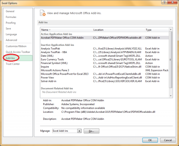Click the Go... button
This screenshot has height=146, width=179.
(91, 131)
